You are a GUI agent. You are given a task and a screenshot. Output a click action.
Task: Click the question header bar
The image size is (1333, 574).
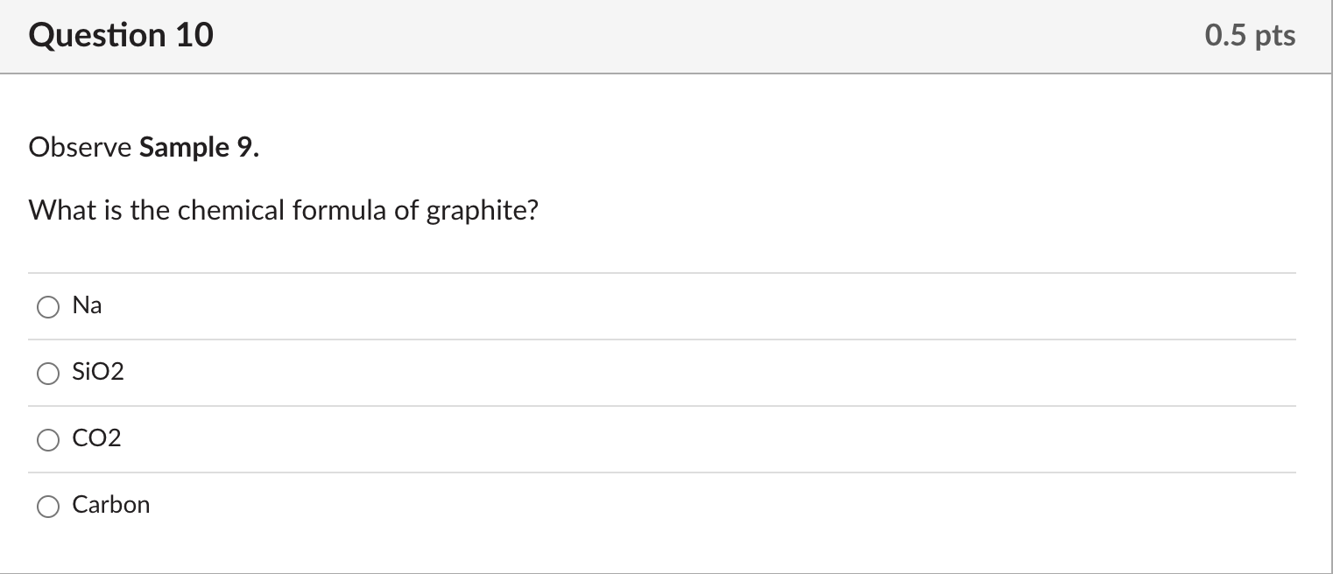[x=666, y=35]
